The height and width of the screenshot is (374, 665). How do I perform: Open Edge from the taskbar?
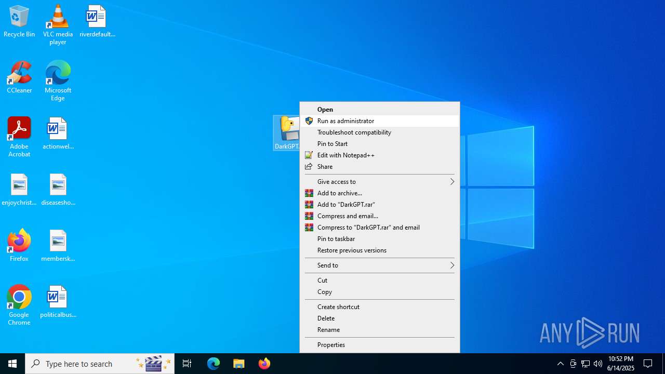pos(214,364)
